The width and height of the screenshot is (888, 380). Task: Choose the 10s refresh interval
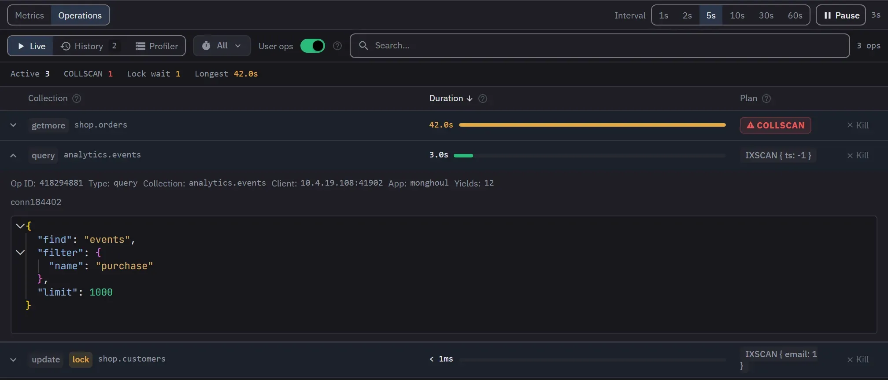737,15
